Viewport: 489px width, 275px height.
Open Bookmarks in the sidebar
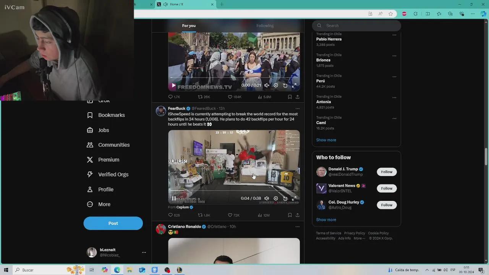pyautogui.click(x=111, y=115)
